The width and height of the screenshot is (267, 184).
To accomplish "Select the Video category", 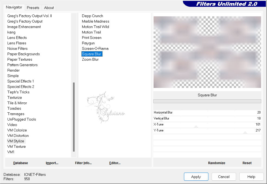I will [12, 125].
